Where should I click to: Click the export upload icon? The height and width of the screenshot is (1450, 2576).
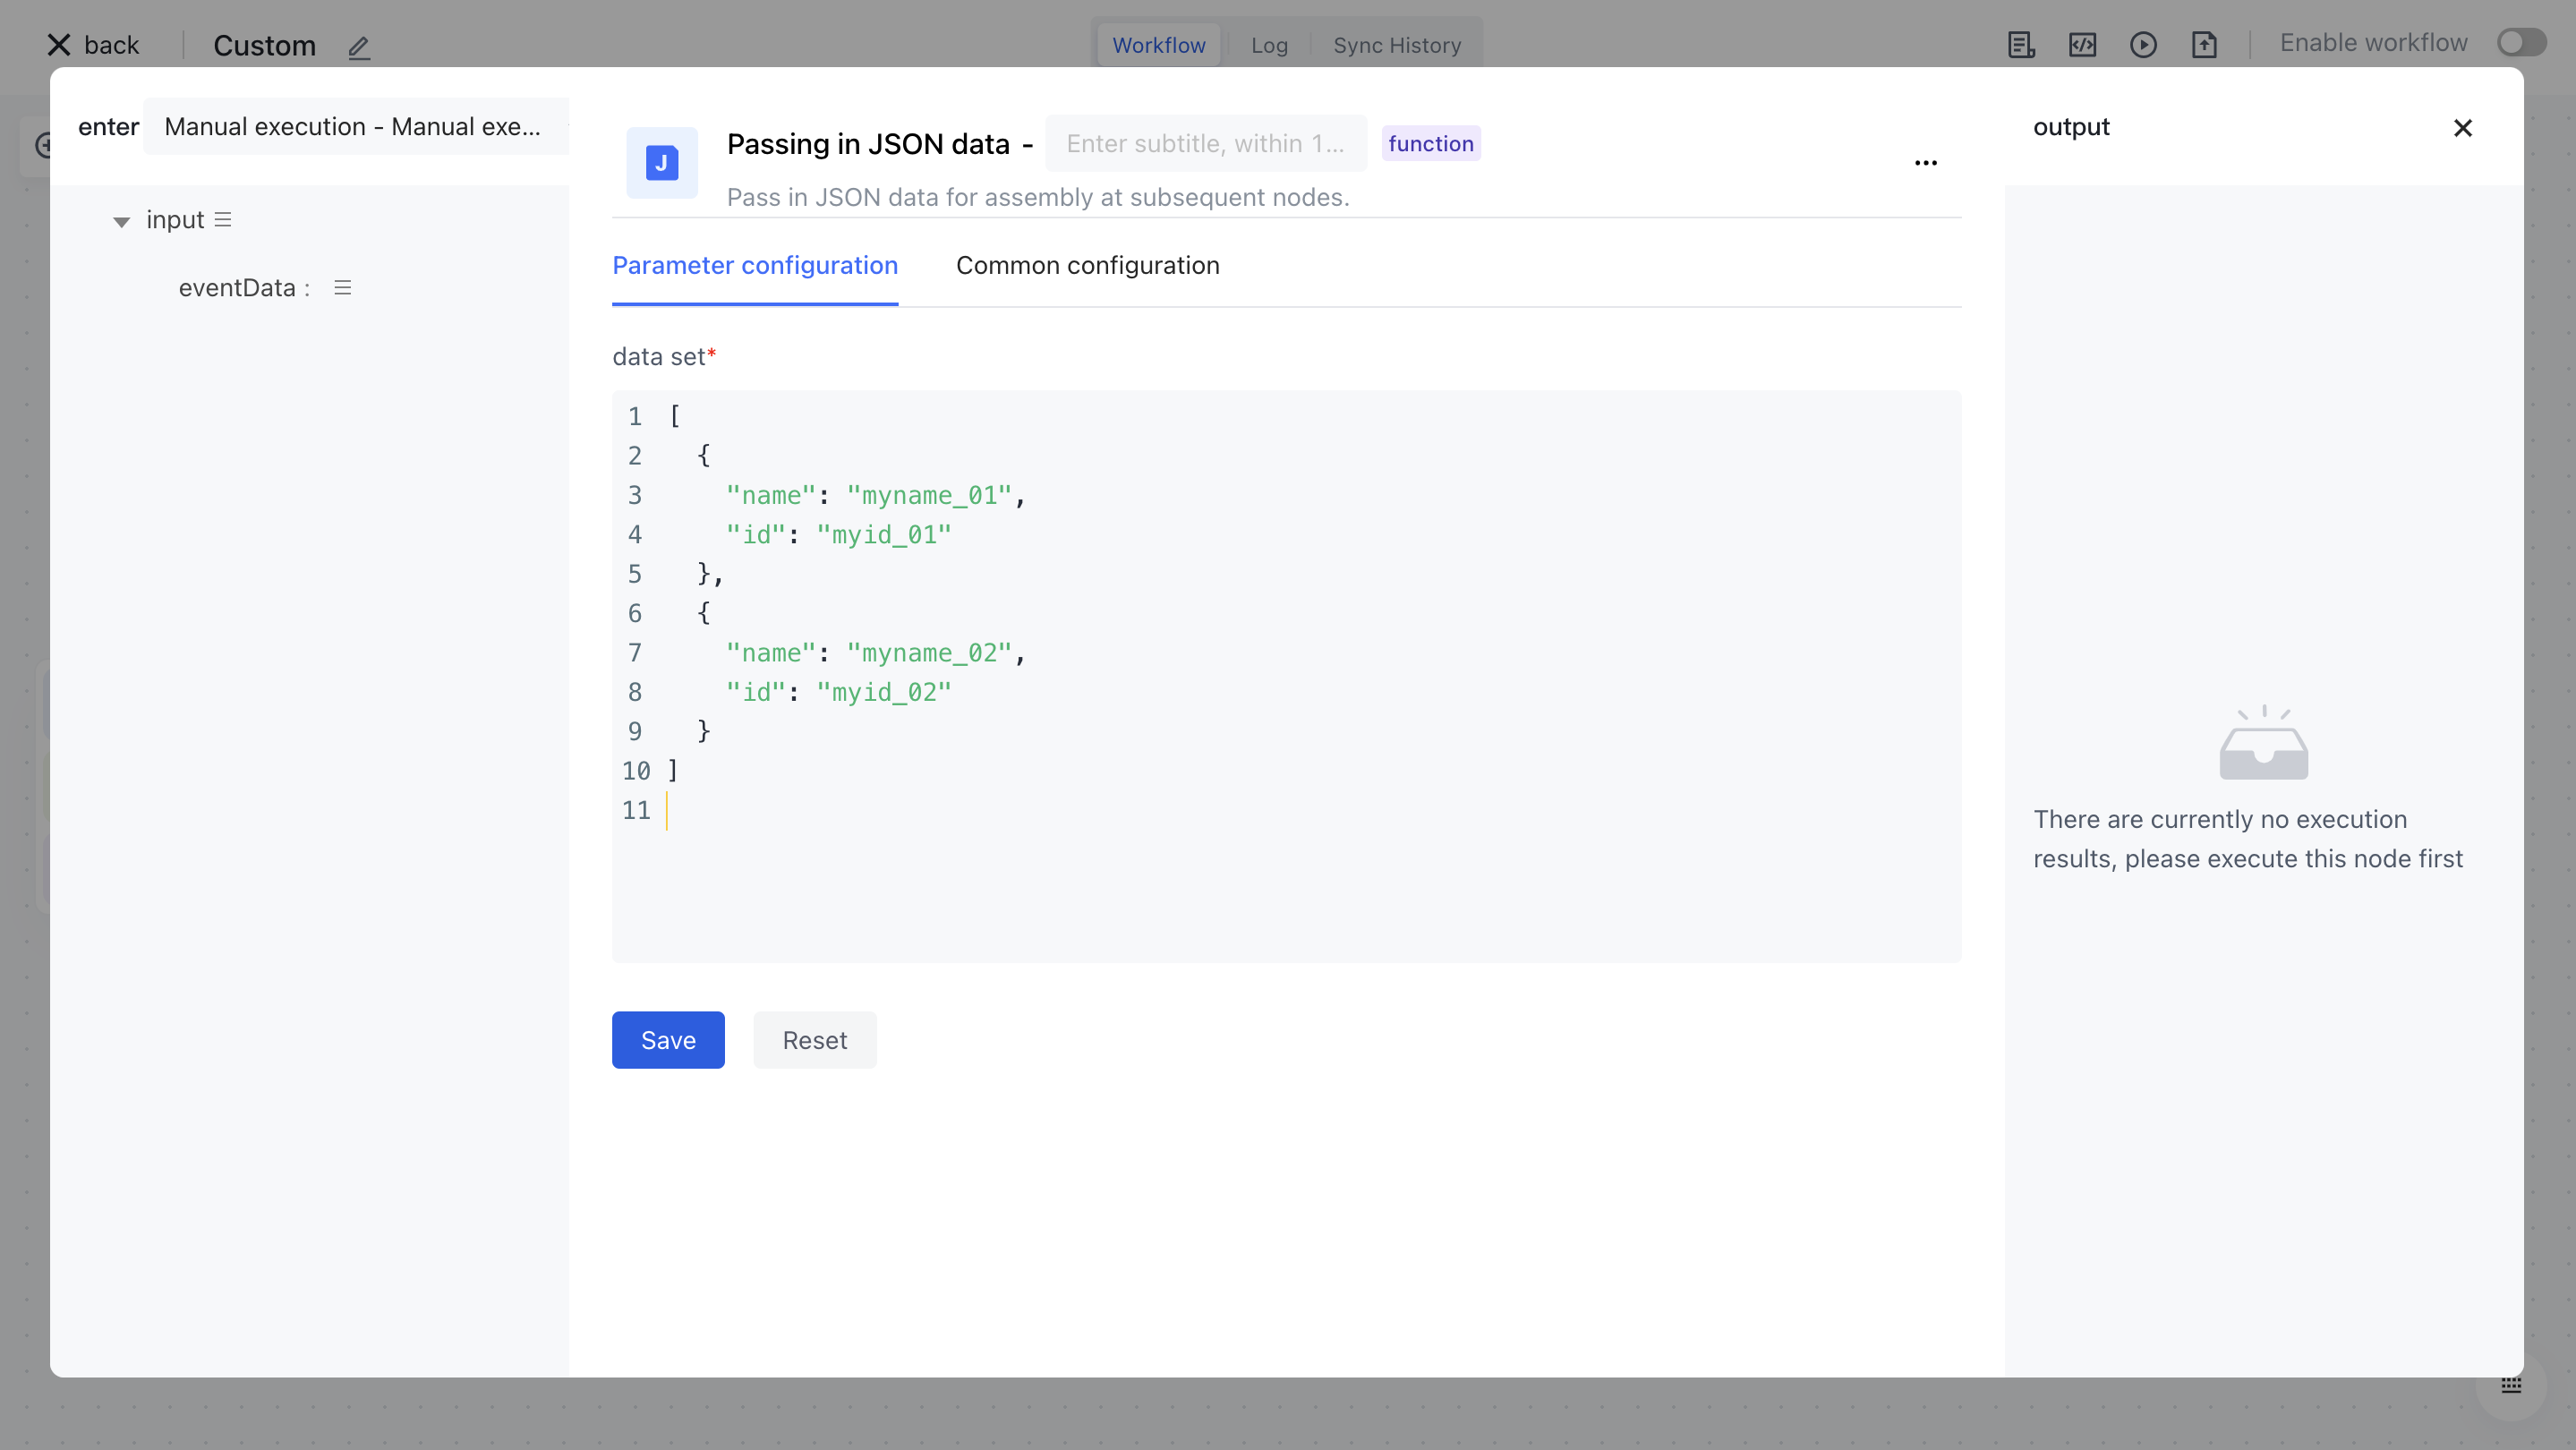(x=2204, y=45)
